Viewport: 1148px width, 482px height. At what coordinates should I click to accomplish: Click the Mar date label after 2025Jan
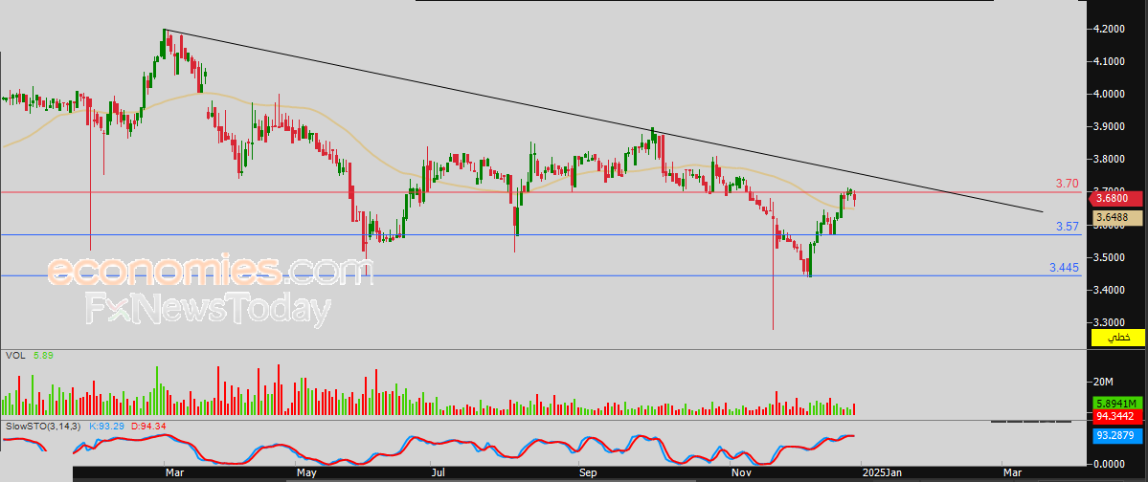pos(1011,473)
